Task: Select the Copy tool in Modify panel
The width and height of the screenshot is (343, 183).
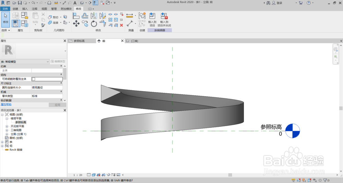Action: coord(85,23)
